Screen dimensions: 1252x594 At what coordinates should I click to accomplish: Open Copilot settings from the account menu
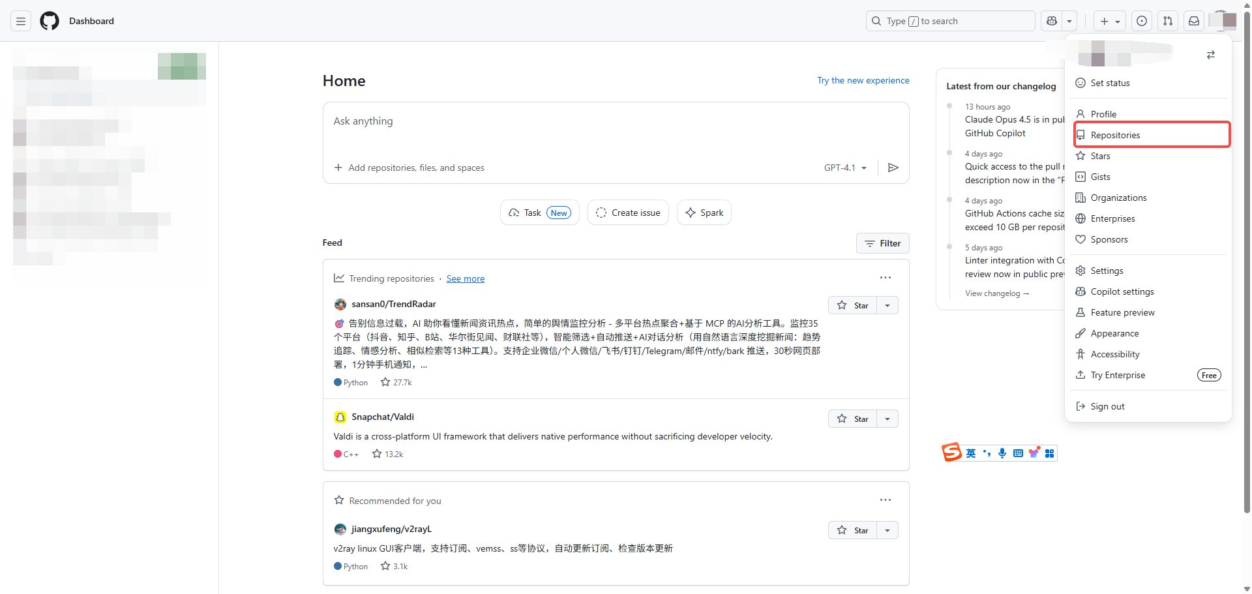1122,291
